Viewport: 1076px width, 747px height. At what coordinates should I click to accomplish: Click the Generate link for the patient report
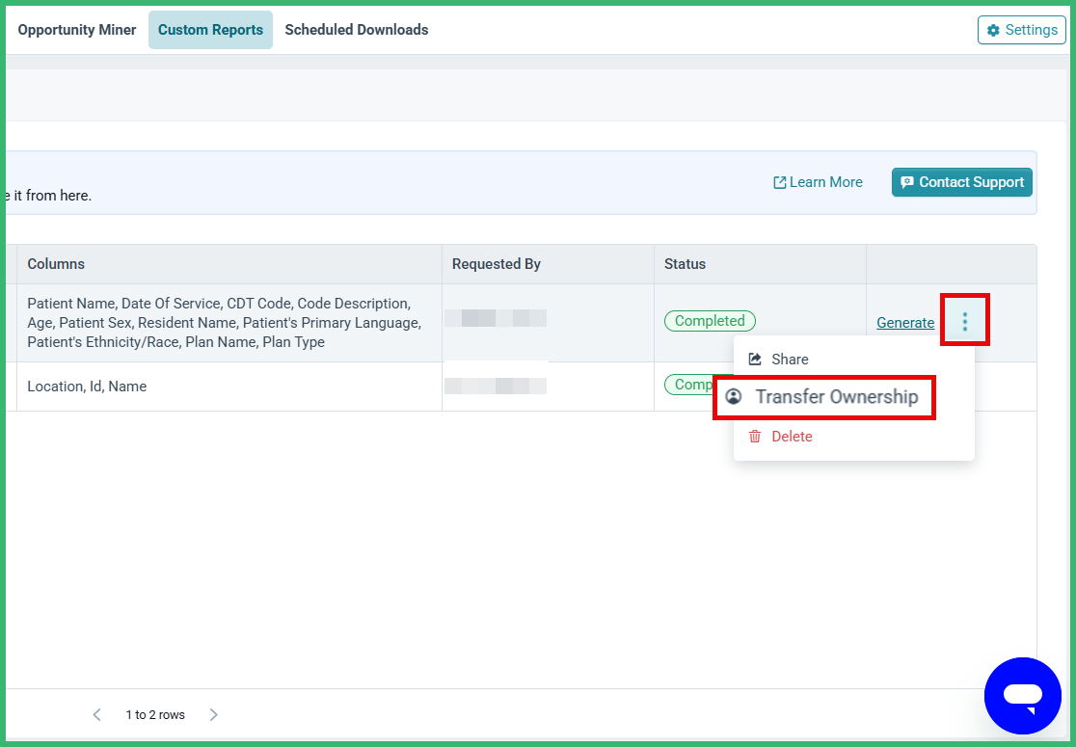point(904,322)
